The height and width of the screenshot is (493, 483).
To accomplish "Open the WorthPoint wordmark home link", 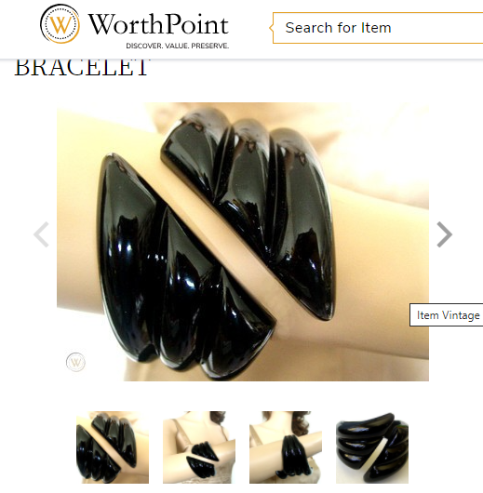I will tap(158, 24).
